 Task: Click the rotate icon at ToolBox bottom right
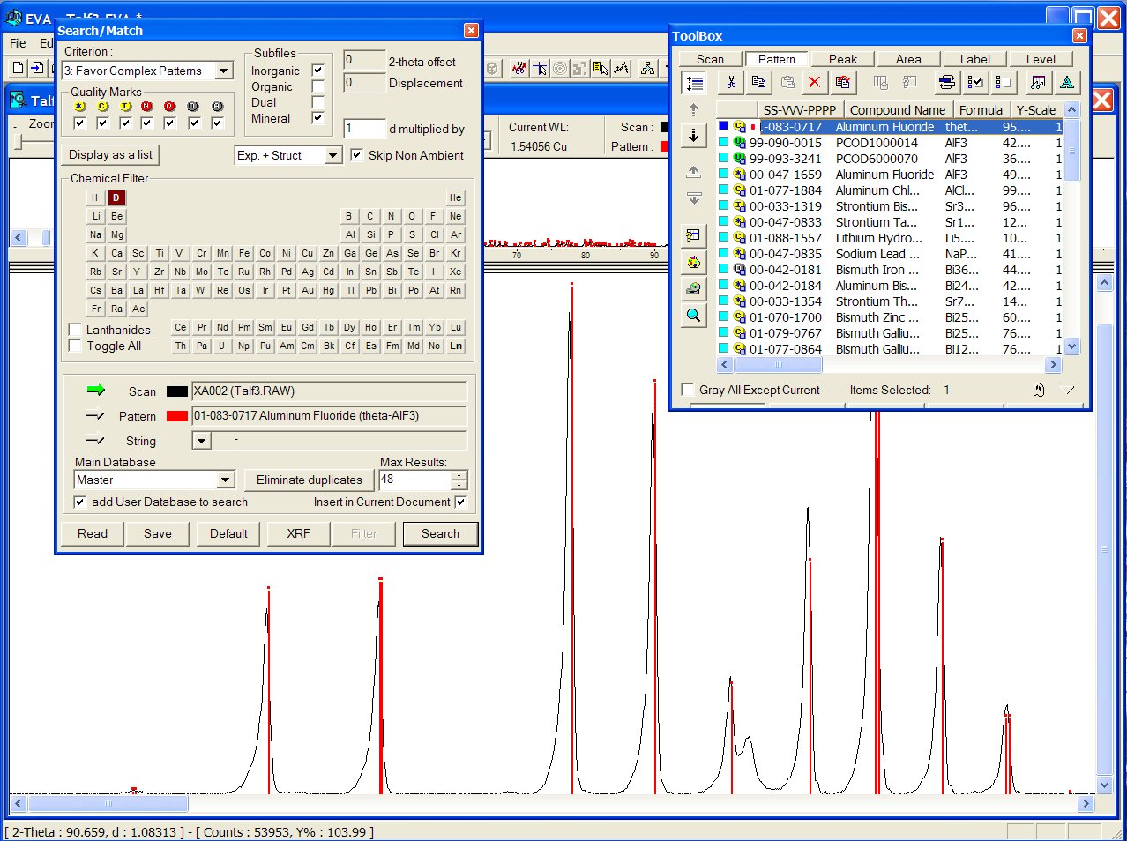point(1039,390)
